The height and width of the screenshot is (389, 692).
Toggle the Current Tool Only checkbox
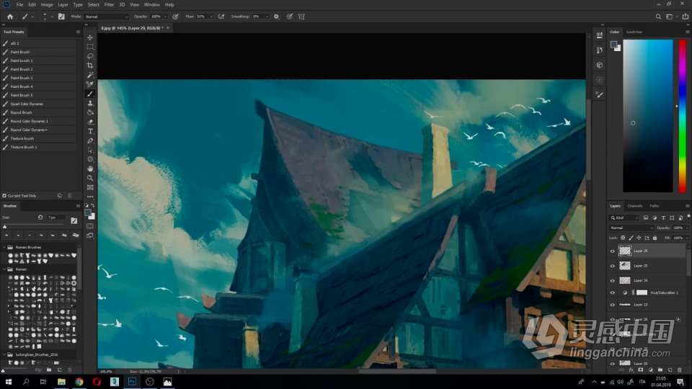coord(4,195)
